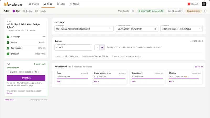
Task: Switch to the Pulse tab
Action: coord(48,4)
